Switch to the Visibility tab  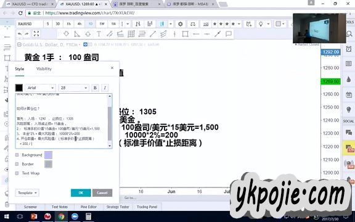coord(44,69)
